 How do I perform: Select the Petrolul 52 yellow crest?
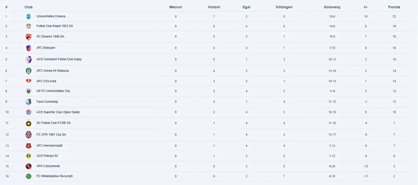point(29,156)
